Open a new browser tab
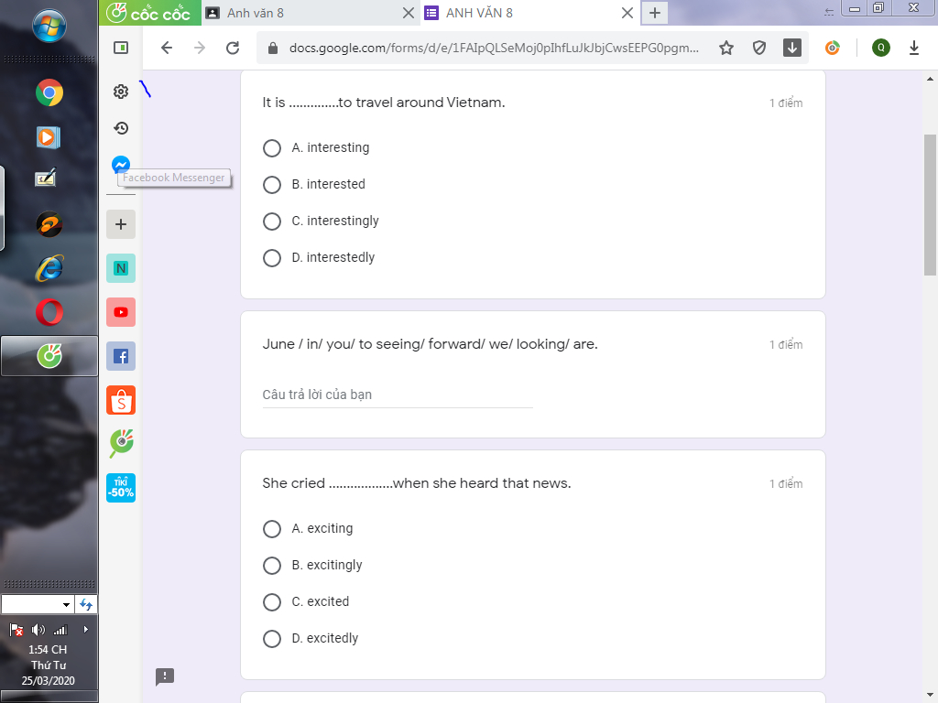938x703 pixels. pos(655,13)
